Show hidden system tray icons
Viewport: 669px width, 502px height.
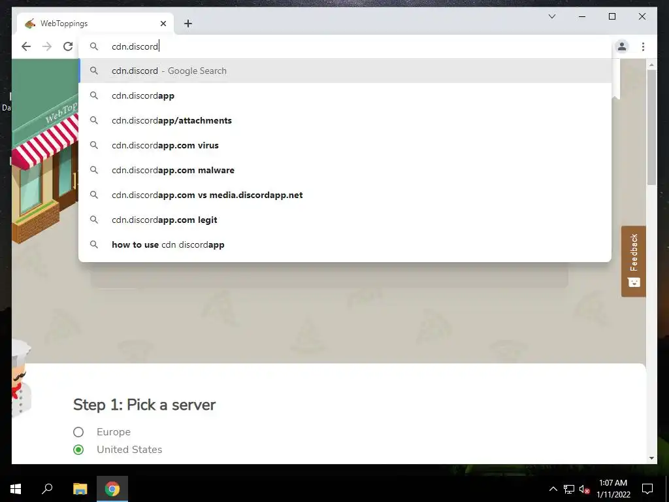[x=553, y=489]
